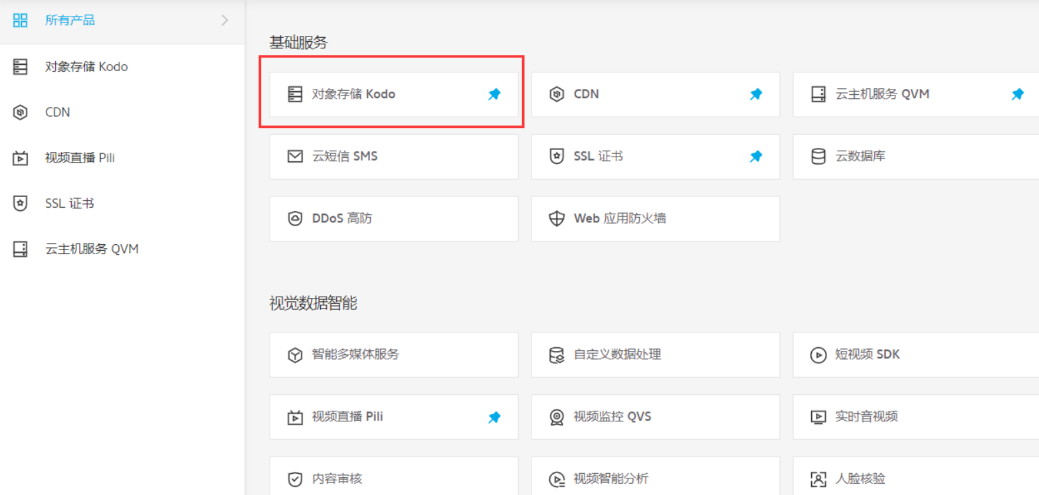
Task: Expand the 所有产品 chevron arrow
Action: [225, 21]
